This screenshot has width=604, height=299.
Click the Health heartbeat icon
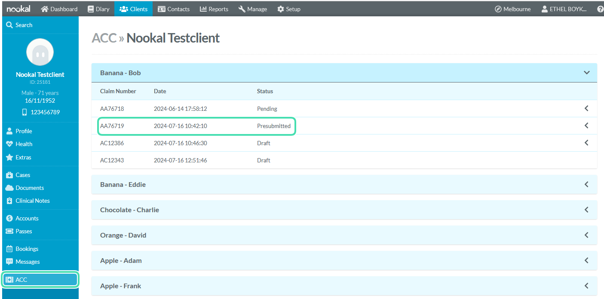[x=9, y=144]
